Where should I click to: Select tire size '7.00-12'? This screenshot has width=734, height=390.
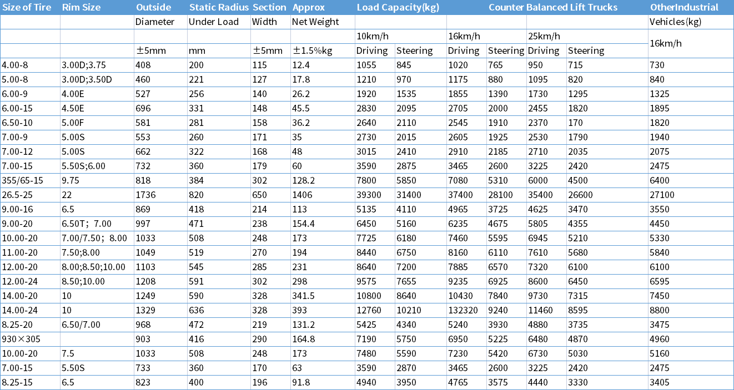click(x=17, y=152)
